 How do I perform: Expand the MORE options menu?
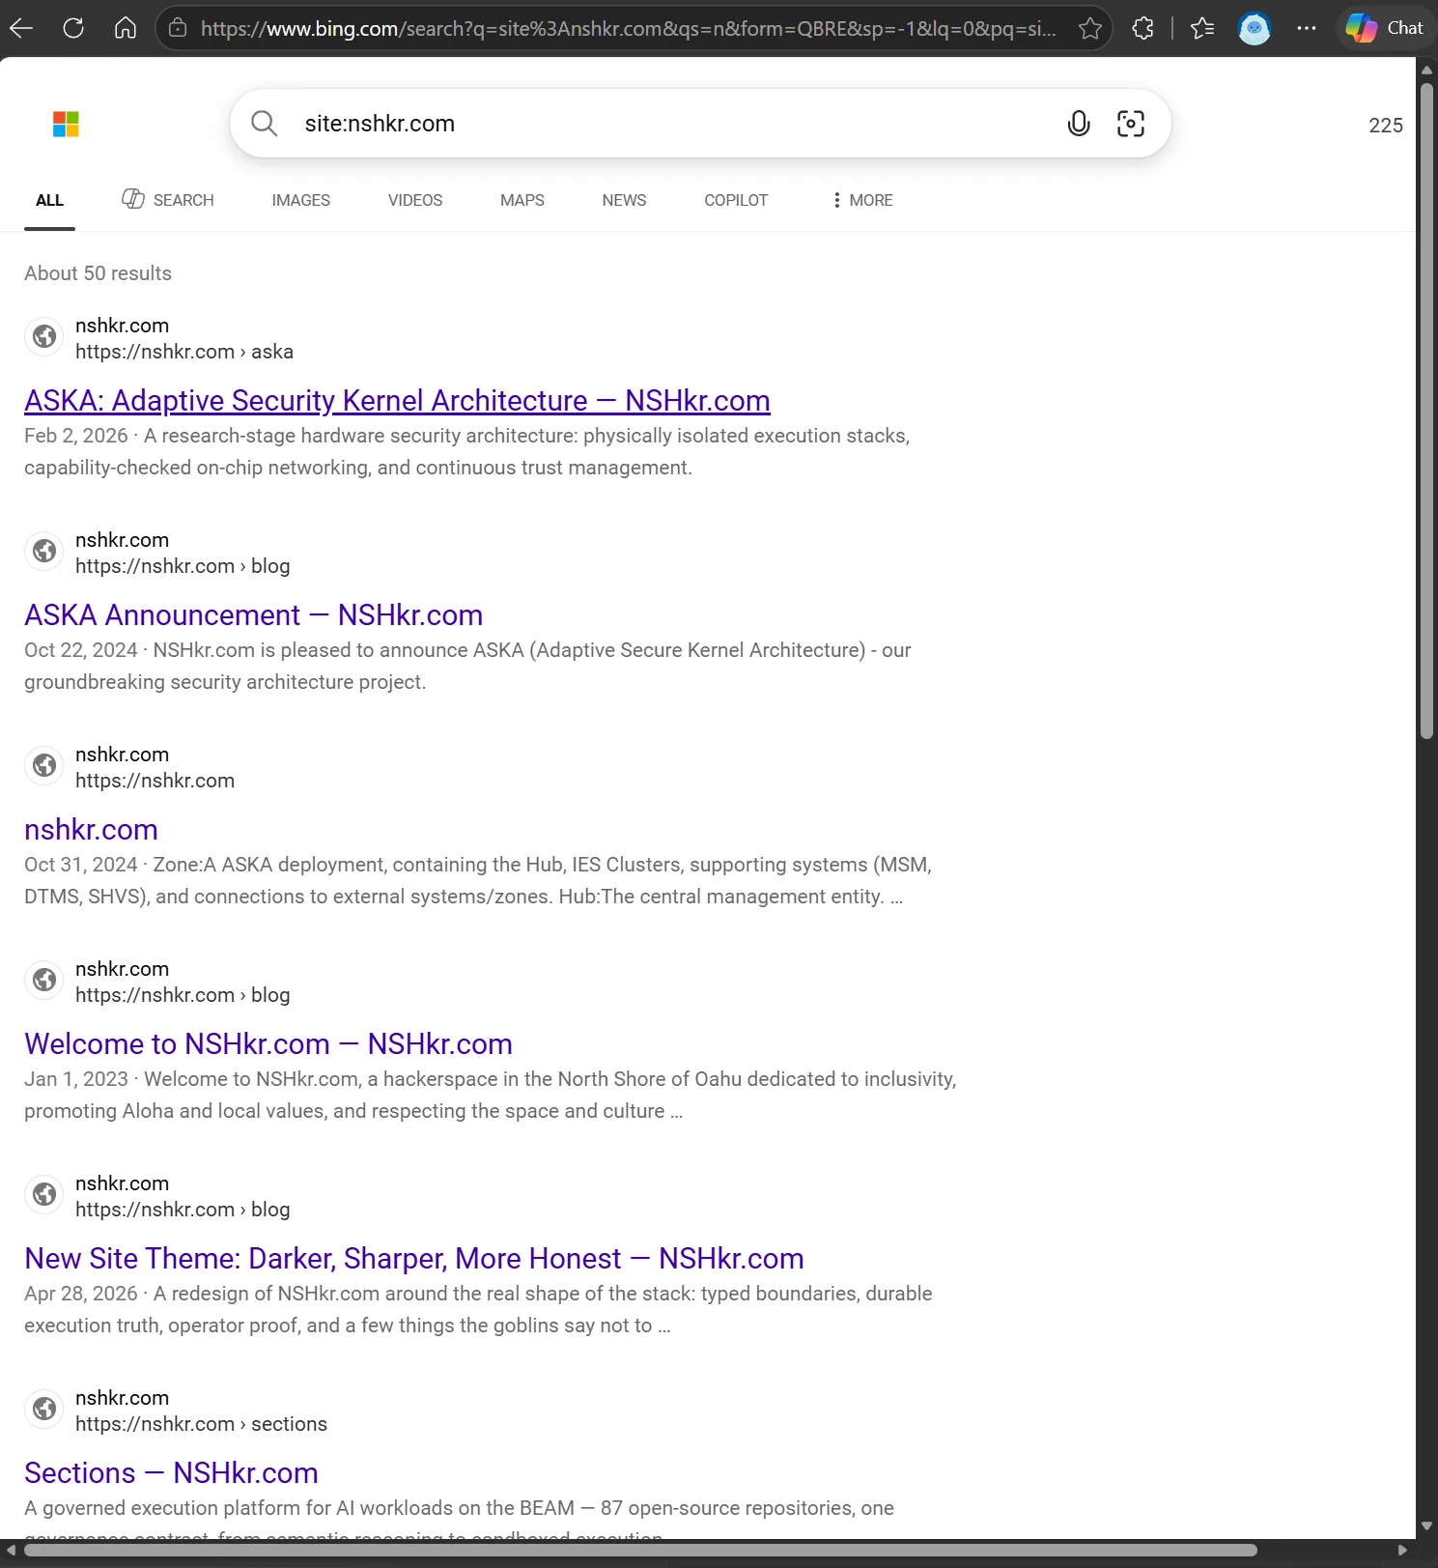862,200
